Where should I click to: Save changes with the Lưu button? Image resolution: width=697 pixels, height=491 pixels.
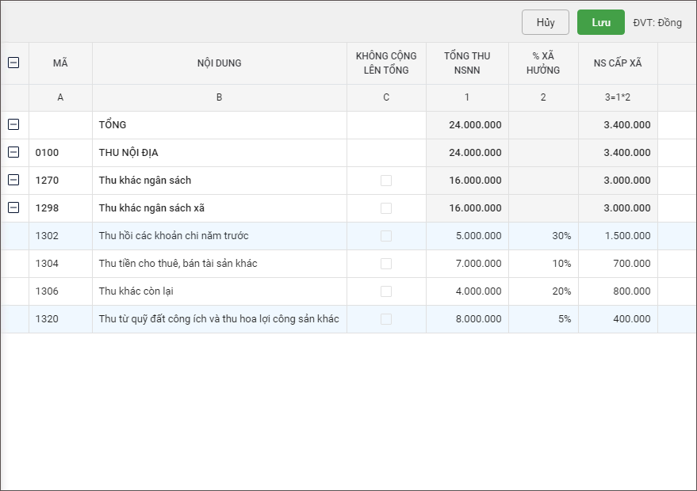[600, 22]
